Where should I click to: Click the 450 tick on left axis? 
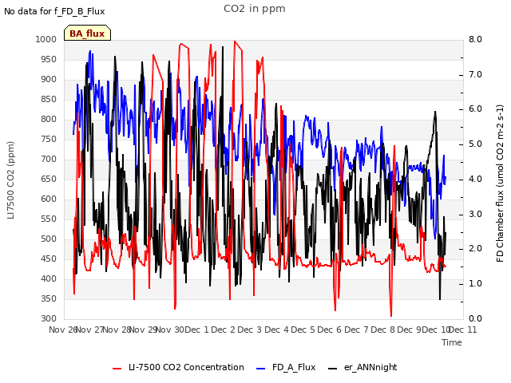point(49,259)
